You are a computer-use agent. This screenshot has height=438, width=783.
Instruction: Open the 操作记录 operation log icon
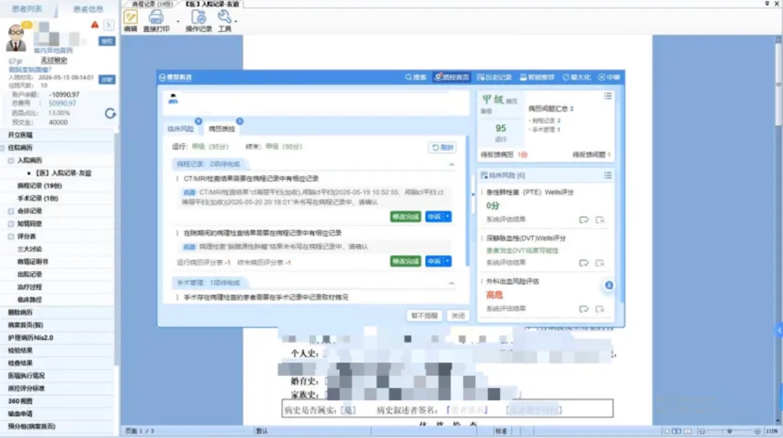point(199,17)
